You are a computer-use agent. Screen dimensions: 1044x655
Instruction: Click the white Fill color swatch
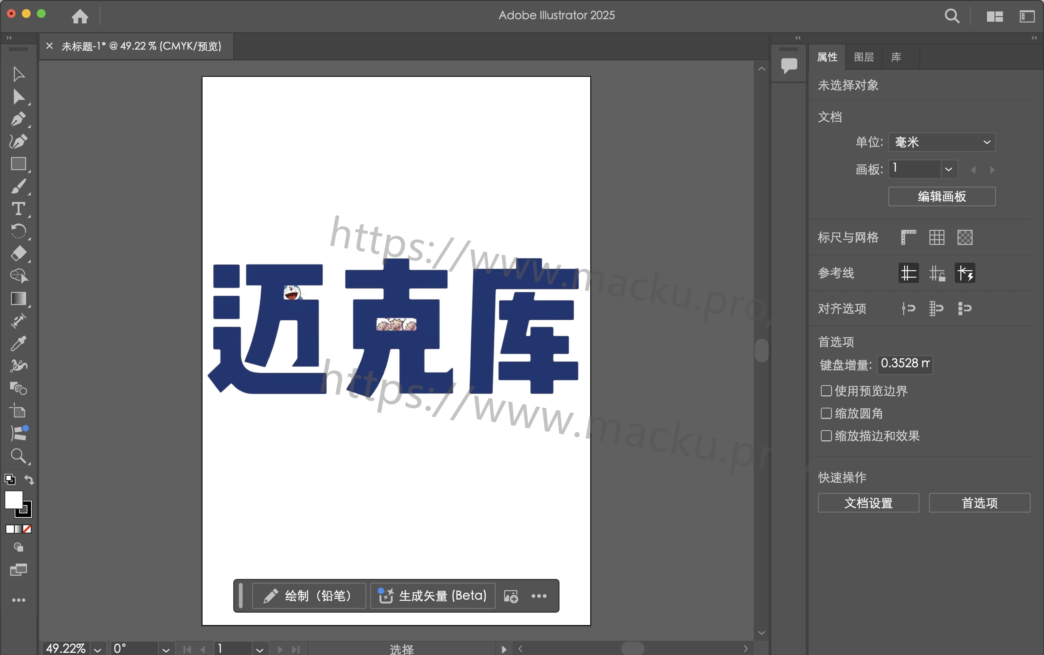13,499
